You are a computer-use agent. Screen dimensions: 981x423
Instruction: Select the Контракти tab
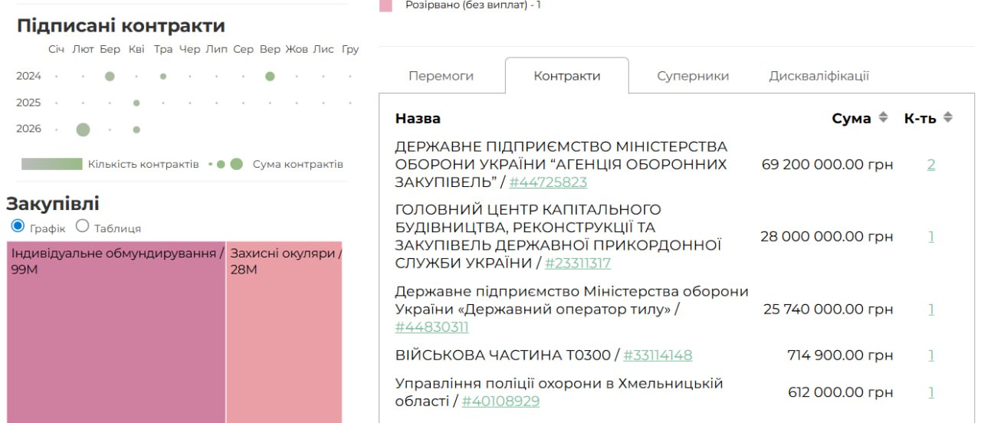click(x=567, y=76)
